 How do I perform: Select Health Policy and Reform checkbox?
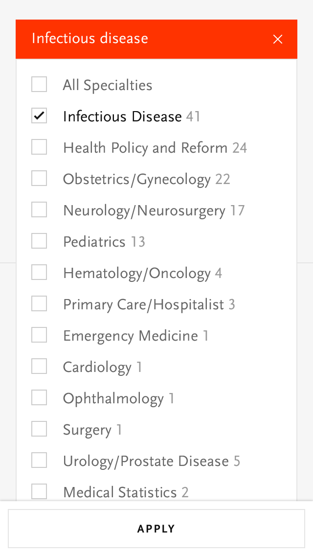(39, 147)
